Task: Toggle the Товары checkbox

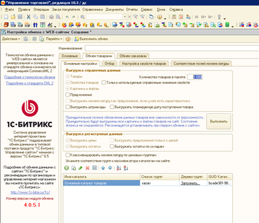Action: (68, 76)
